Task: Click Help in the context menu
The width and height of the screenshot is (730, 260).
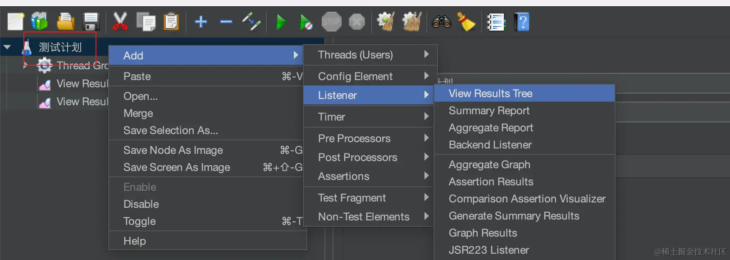Action: (135, 241)
